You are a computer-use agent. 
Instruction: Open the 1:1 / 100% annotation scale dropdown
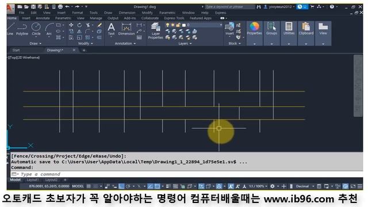pyautogui.click(x=258, y=186)
